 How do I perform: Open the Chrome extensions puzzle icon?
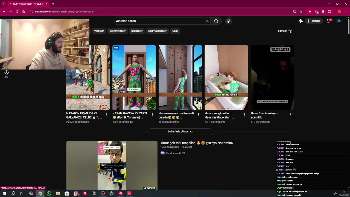329,11
